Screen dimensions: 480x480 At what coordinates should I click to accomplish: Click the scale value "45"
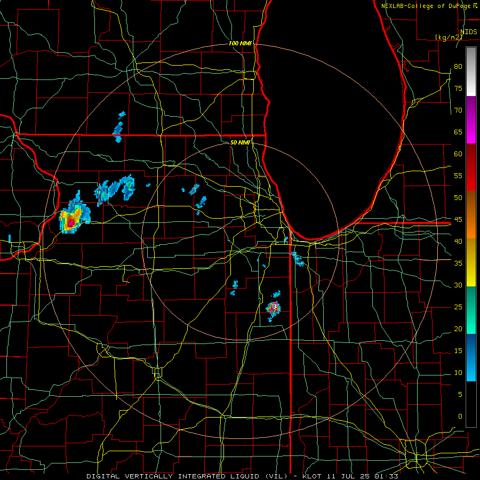pos(458,220)
